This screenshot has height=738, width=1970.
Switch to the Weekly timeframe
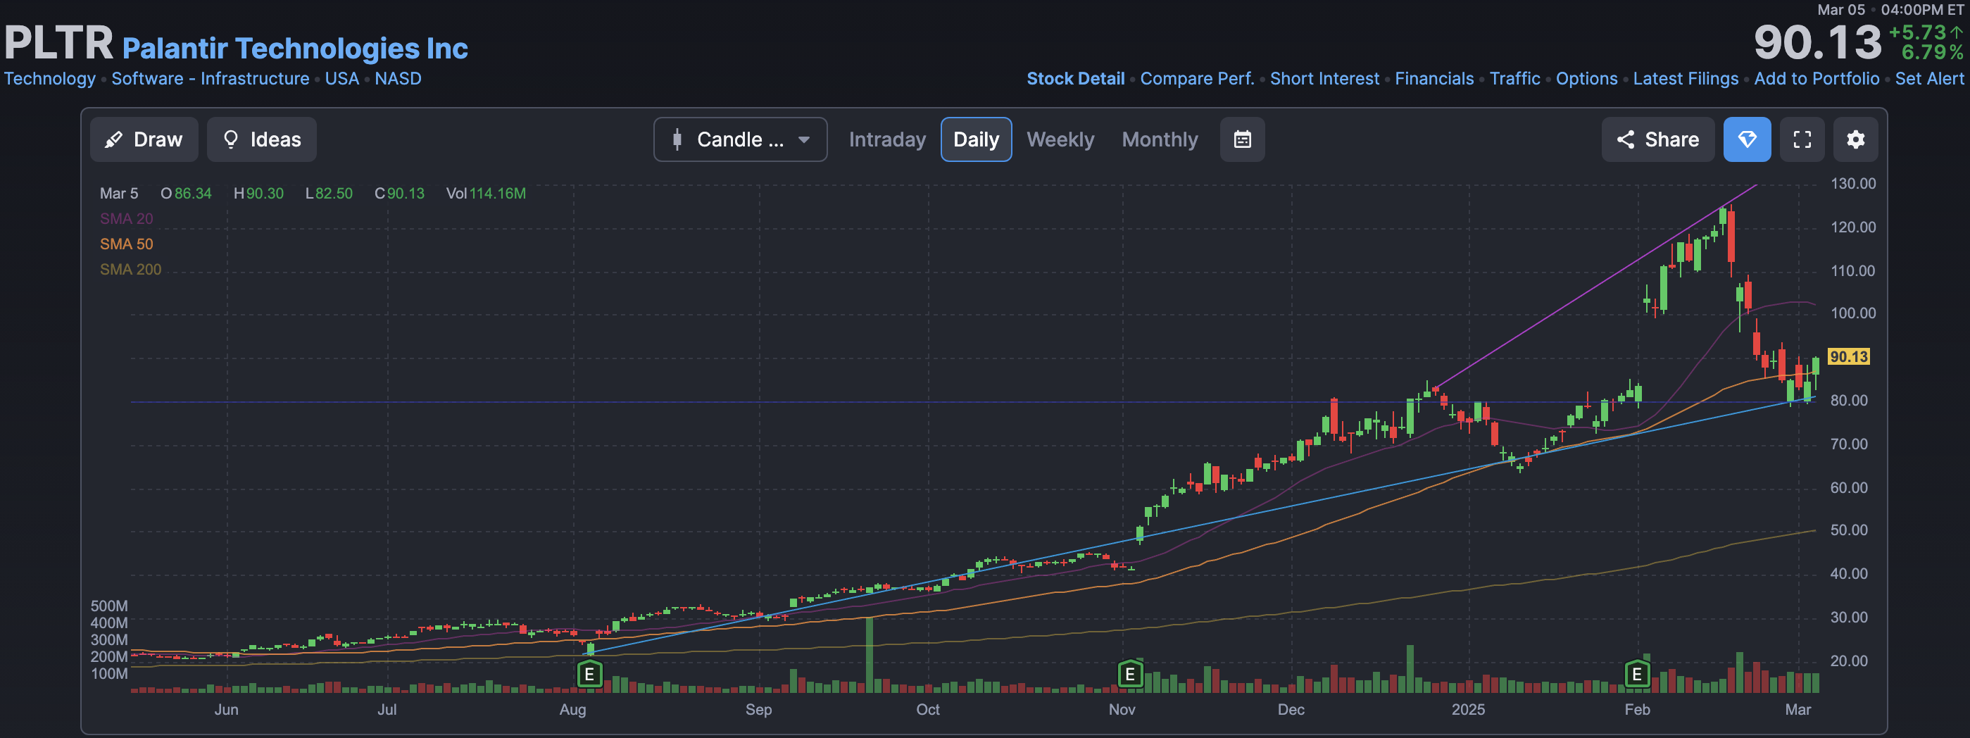(1060, 139)
